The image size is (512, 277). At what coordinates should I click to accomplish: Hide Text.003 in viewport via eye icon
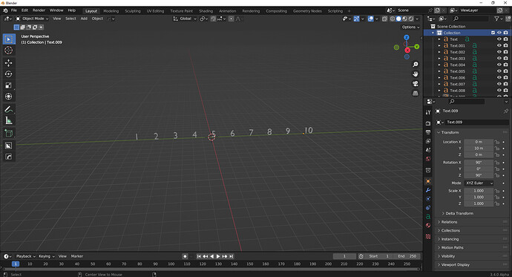[499, 58]
